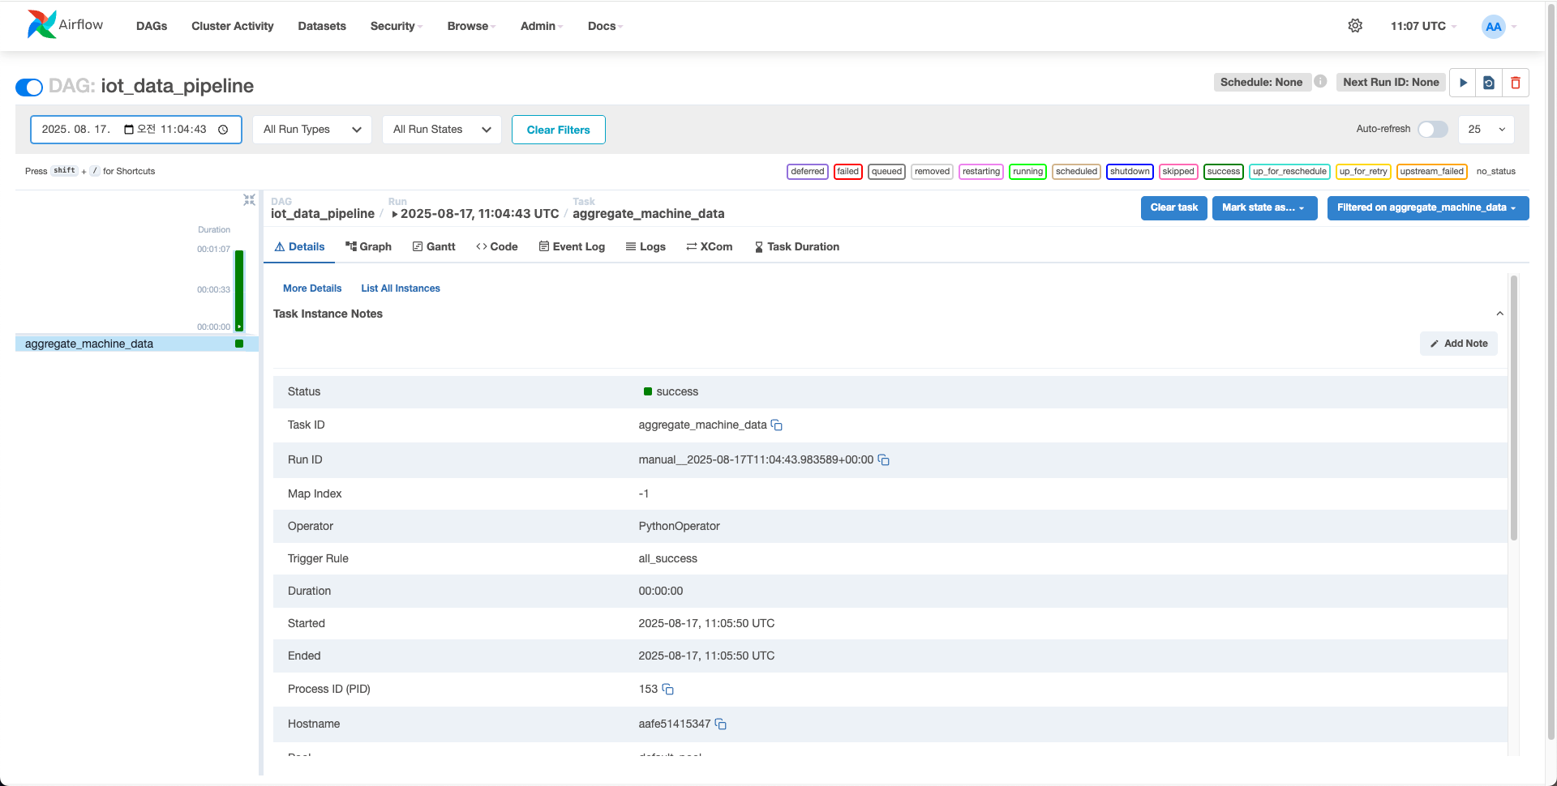Click the reparse DAG file icon
The image size is (1557, 786).
tap(1489, 83)
